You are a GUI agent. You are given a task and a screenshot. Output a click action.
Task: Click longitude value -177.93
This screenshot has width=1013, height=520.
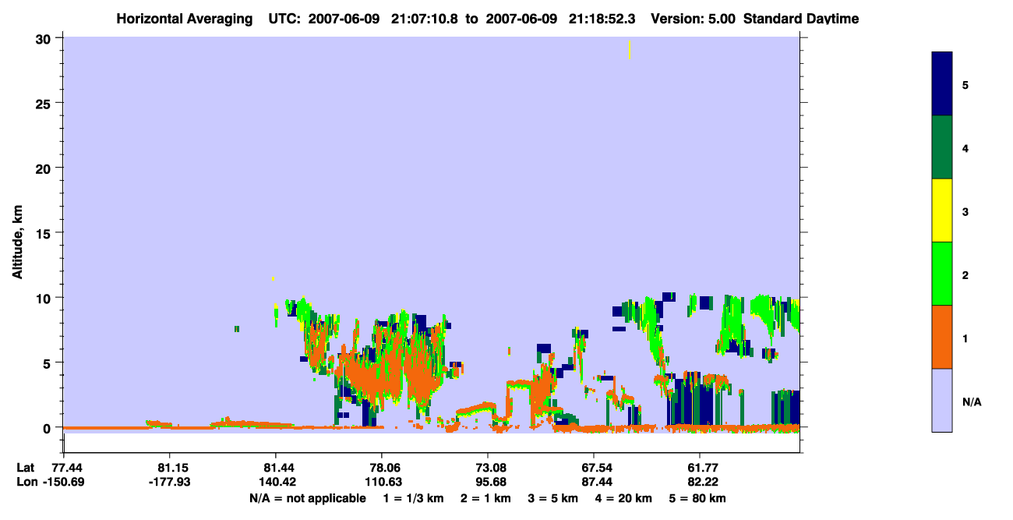click(x=169, y=482)
